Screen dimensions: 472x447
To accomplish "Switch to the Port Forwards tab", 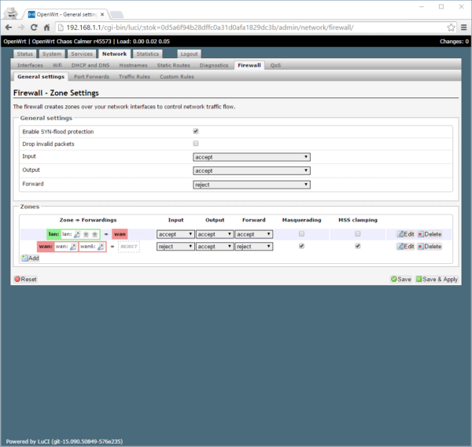I will click(x=92, y=77).
